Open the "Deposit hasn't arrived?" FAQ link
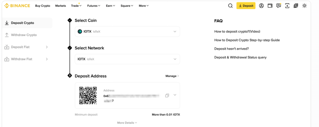319x127 pixels. [232, 49]
